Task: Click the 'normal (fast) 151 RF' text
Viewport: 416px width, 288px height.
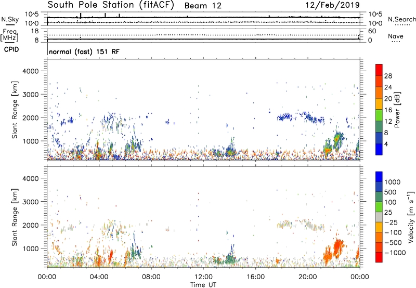Action: click(84, 51)
